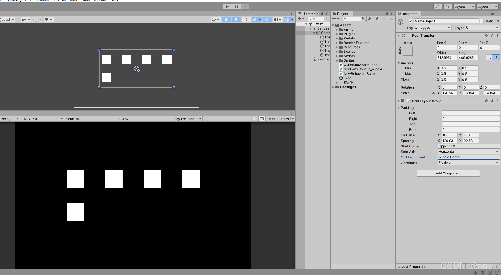
Task: Open the Constraint dropdown set to Flexible
Action: (468, 163)
